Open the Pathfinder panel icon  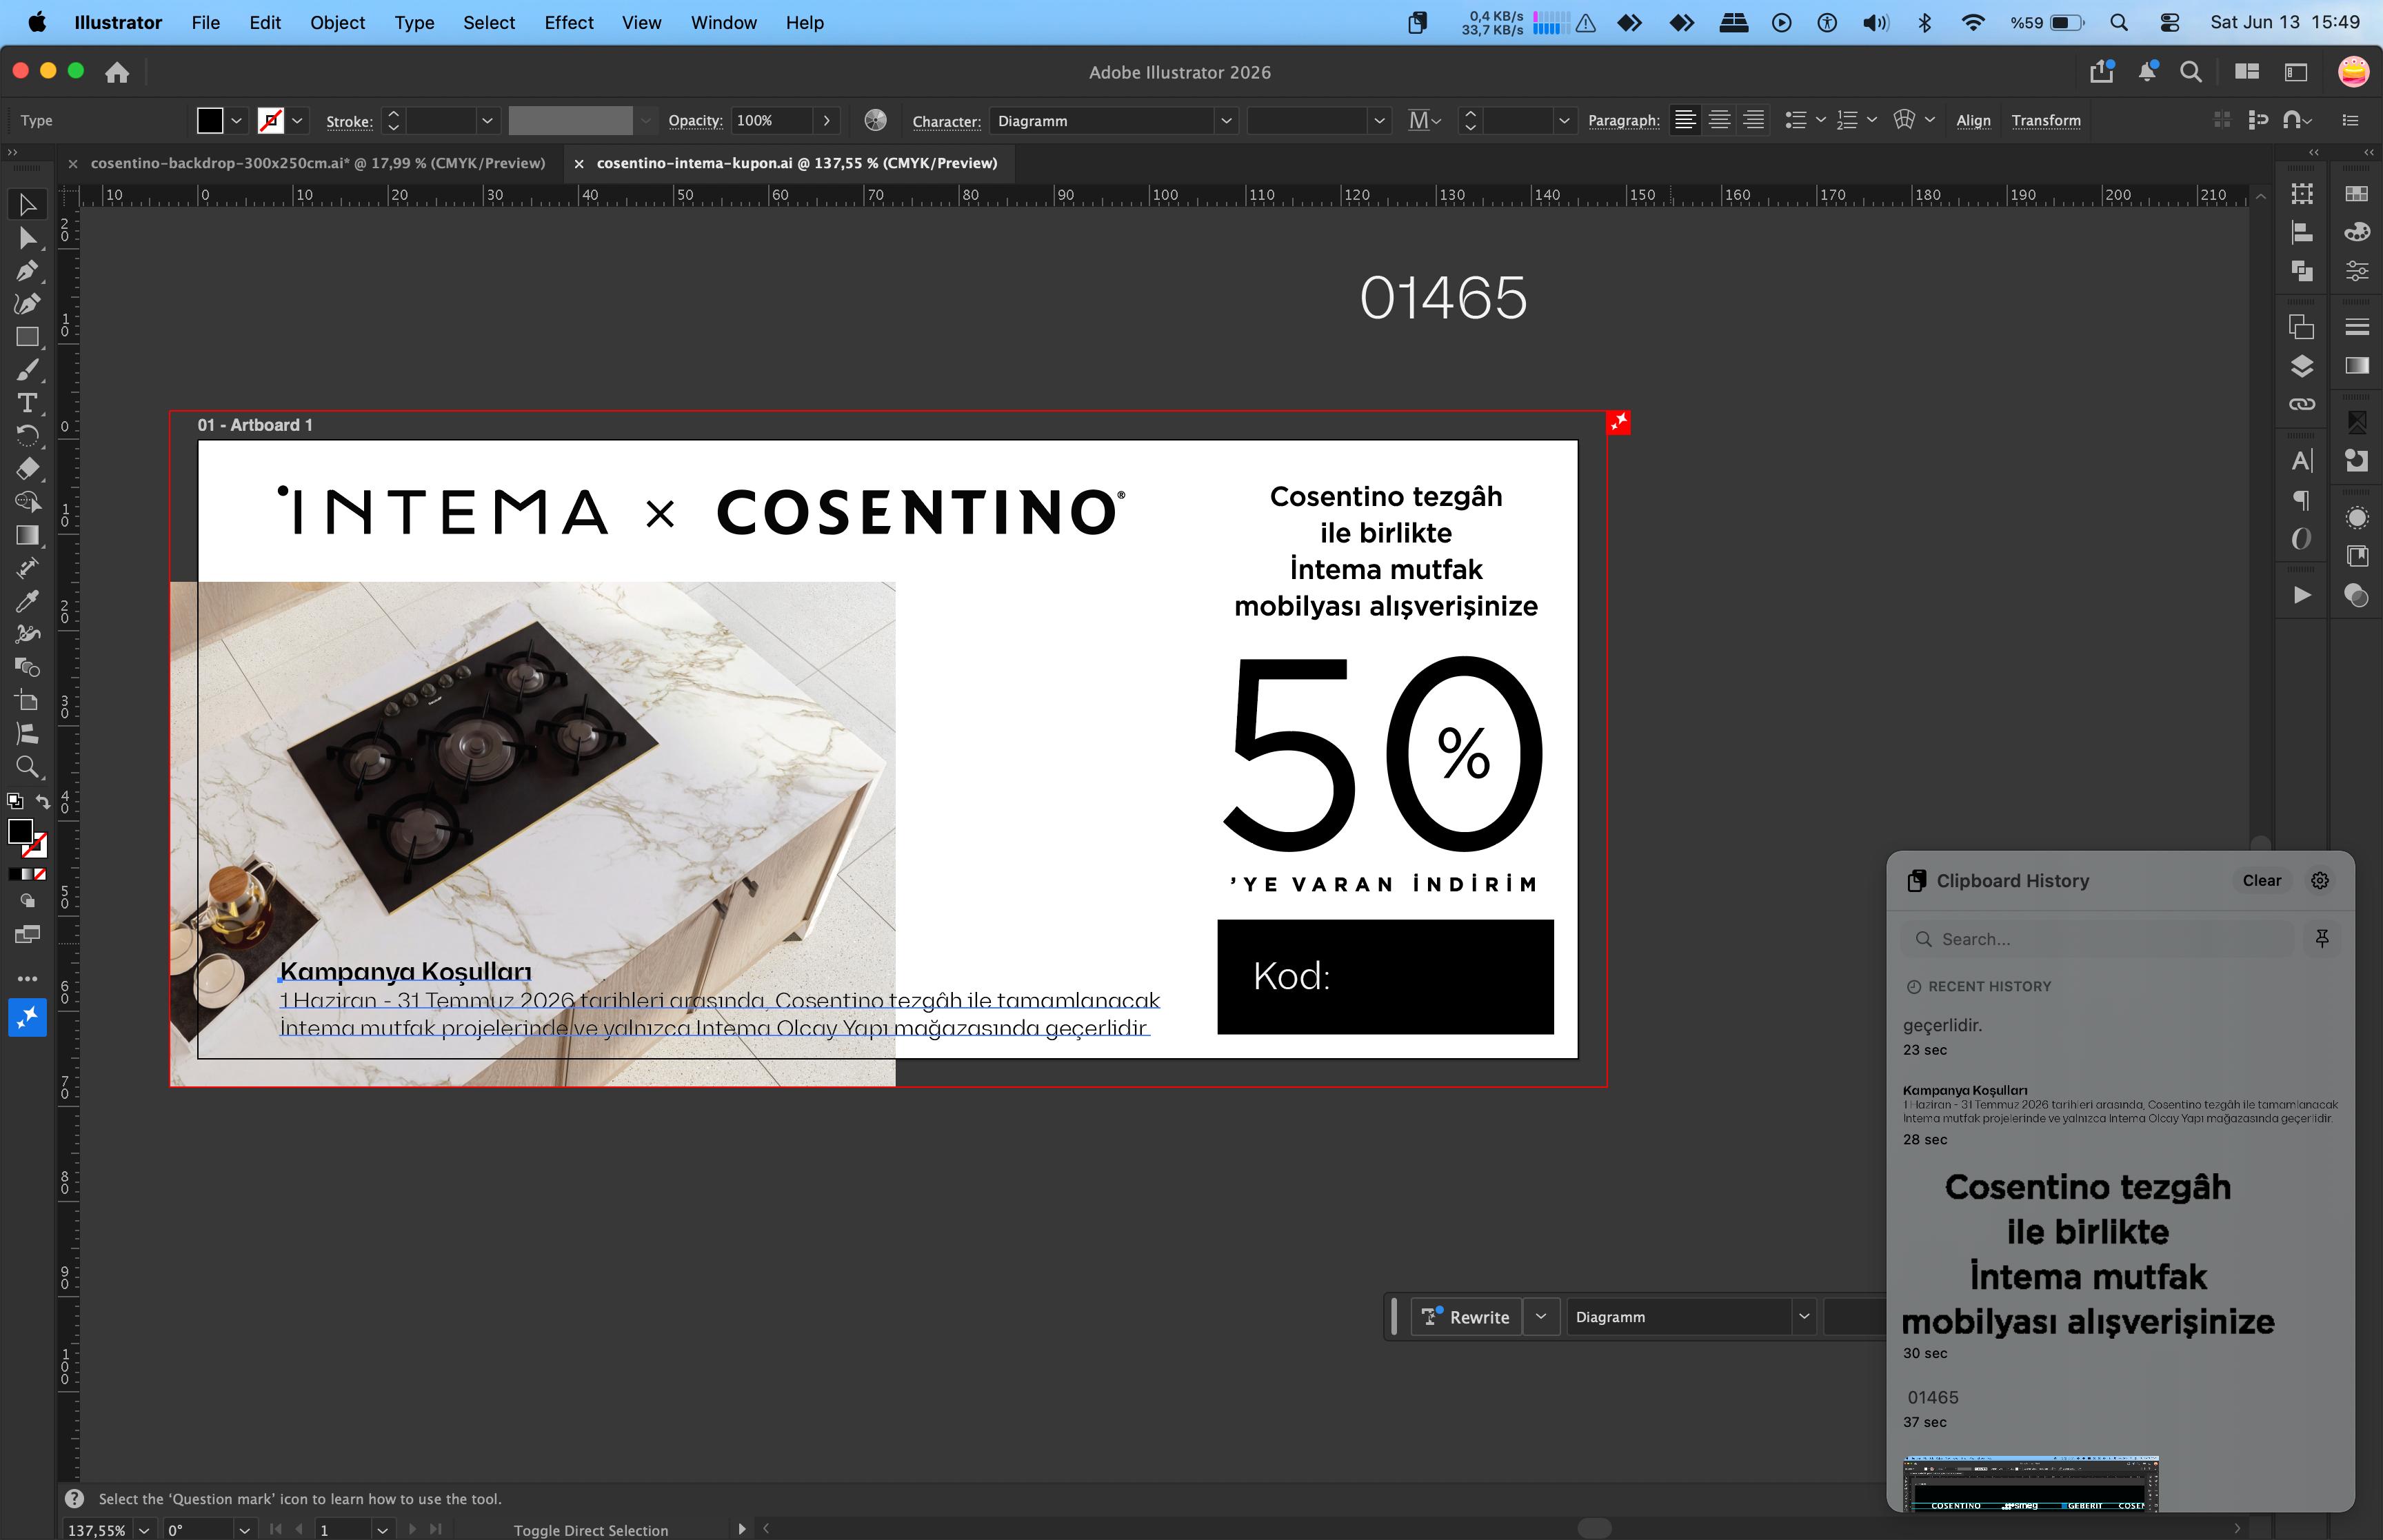point(2302,270)
